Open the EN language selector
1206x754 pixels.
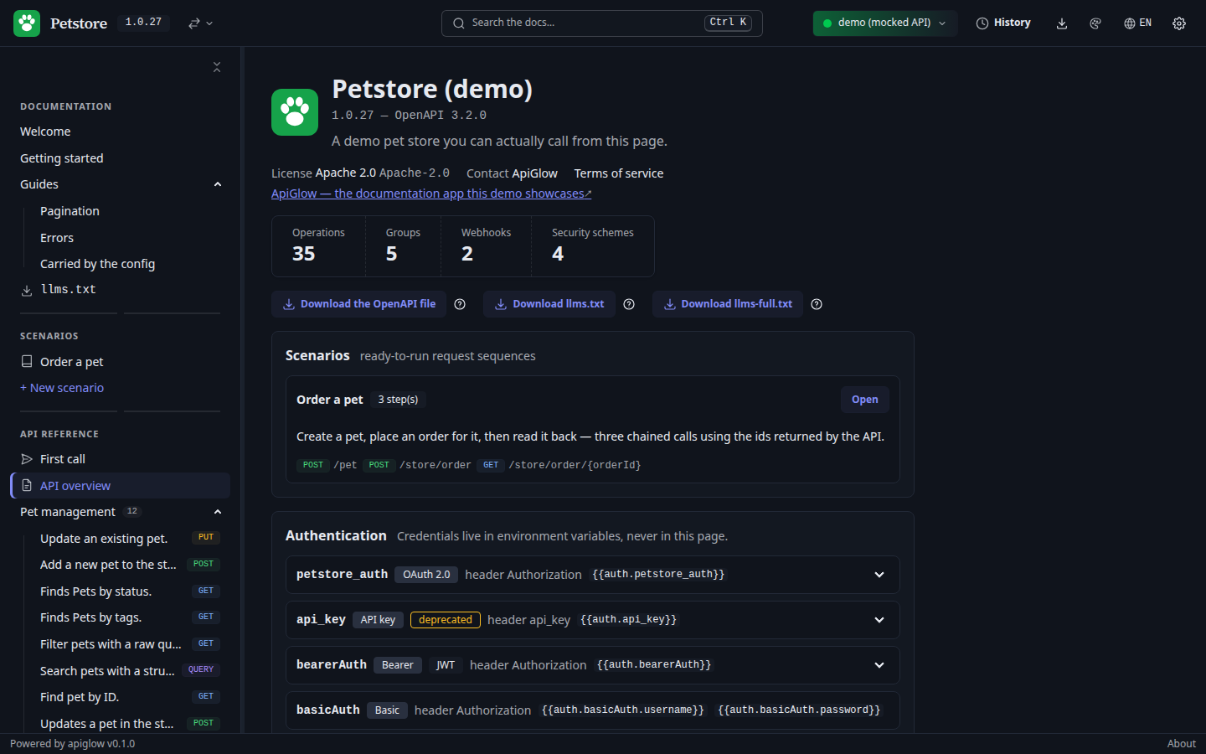pyautogui.click(x=1137, y=23)
